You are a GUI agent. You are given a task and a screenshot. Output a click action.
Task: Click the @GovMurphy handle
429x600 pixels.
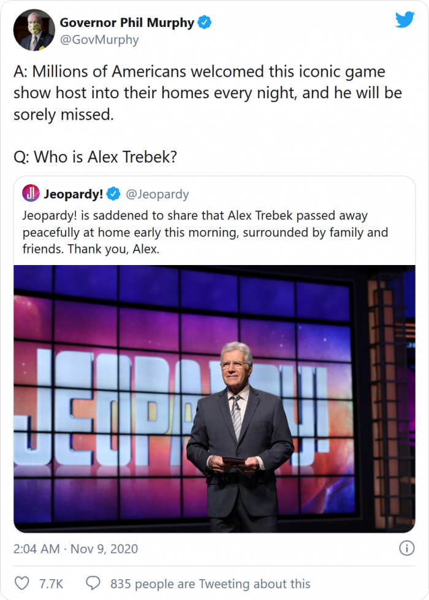(99, 40)
